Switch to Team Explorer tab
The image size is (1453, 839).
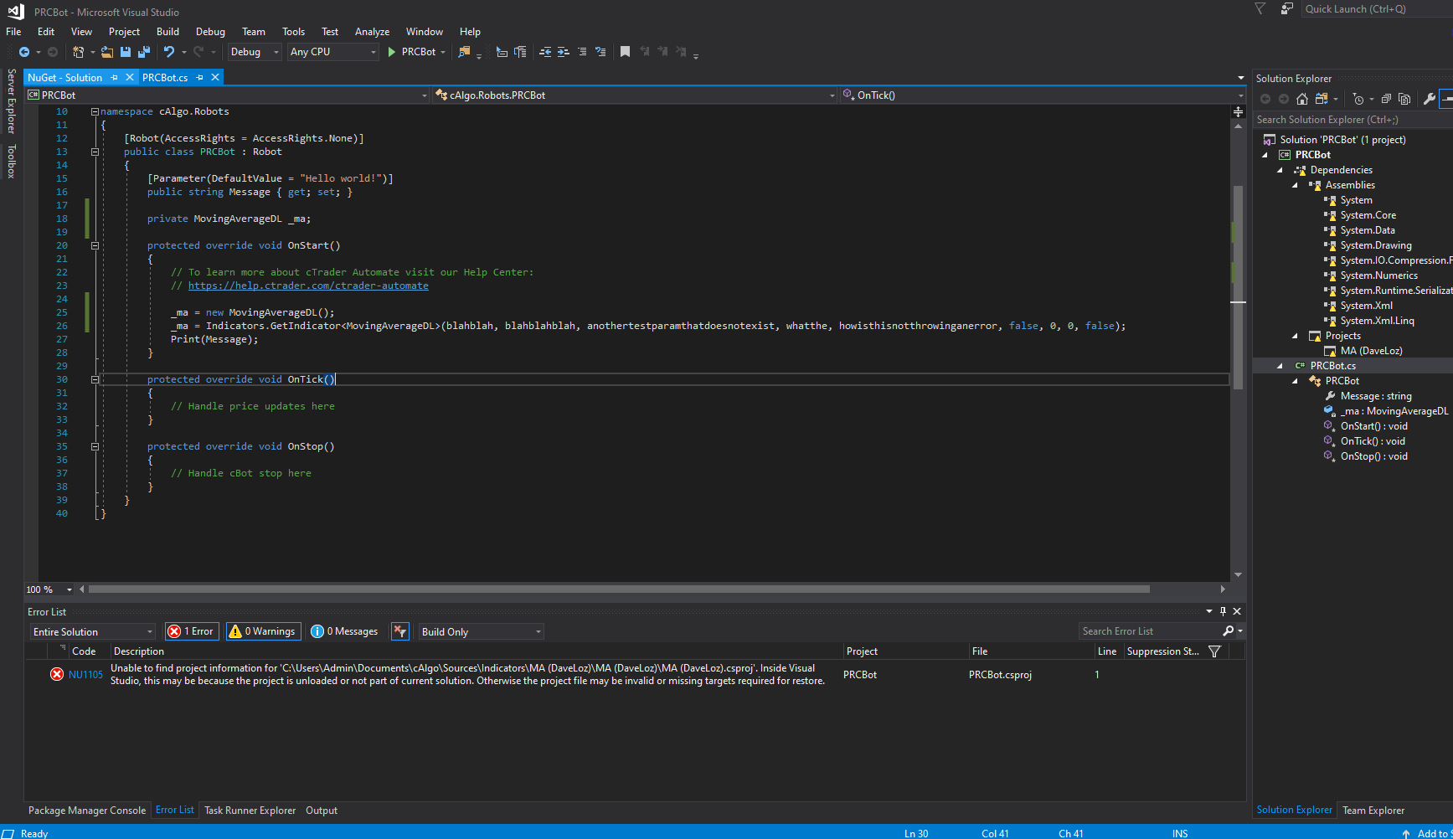(1373, 811)
